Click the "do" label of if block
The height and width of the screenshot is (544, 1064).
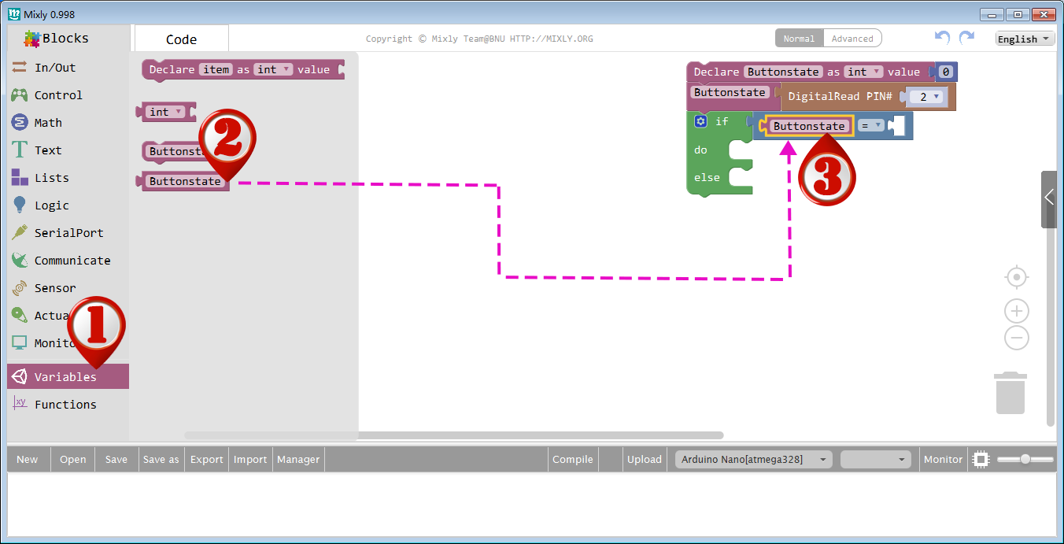point(700,150)
